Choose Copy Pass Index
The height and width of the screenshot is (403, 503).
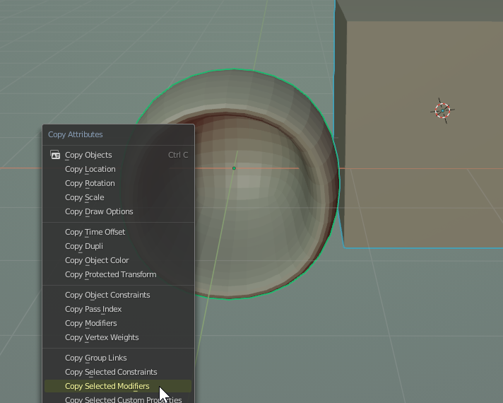pyautogui.click(x=118, y=309)
